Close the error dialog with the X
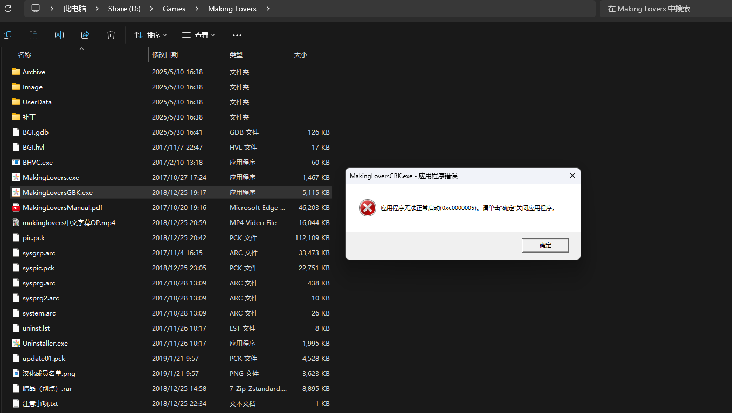732x413 pixels. point(572,176)
